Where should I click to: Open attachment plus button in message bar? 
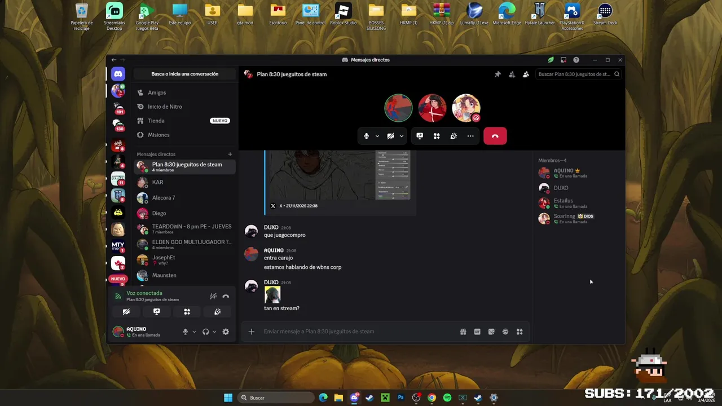252,332
